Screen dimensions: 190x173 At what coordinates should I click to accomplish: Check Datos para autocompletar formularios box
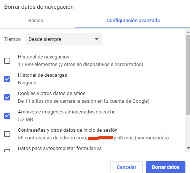(x=7, y=150)
